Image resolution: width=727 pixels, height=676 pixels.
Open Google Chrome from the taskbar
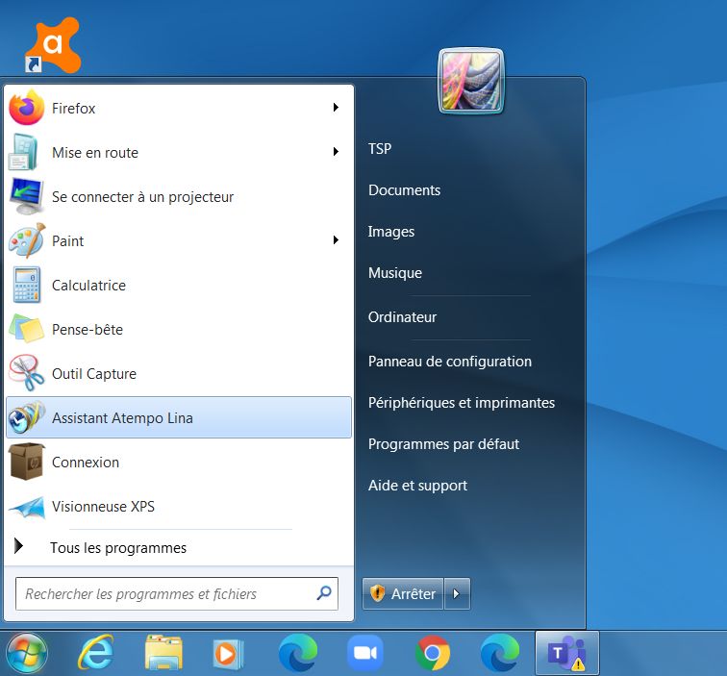tap(433, 653)
